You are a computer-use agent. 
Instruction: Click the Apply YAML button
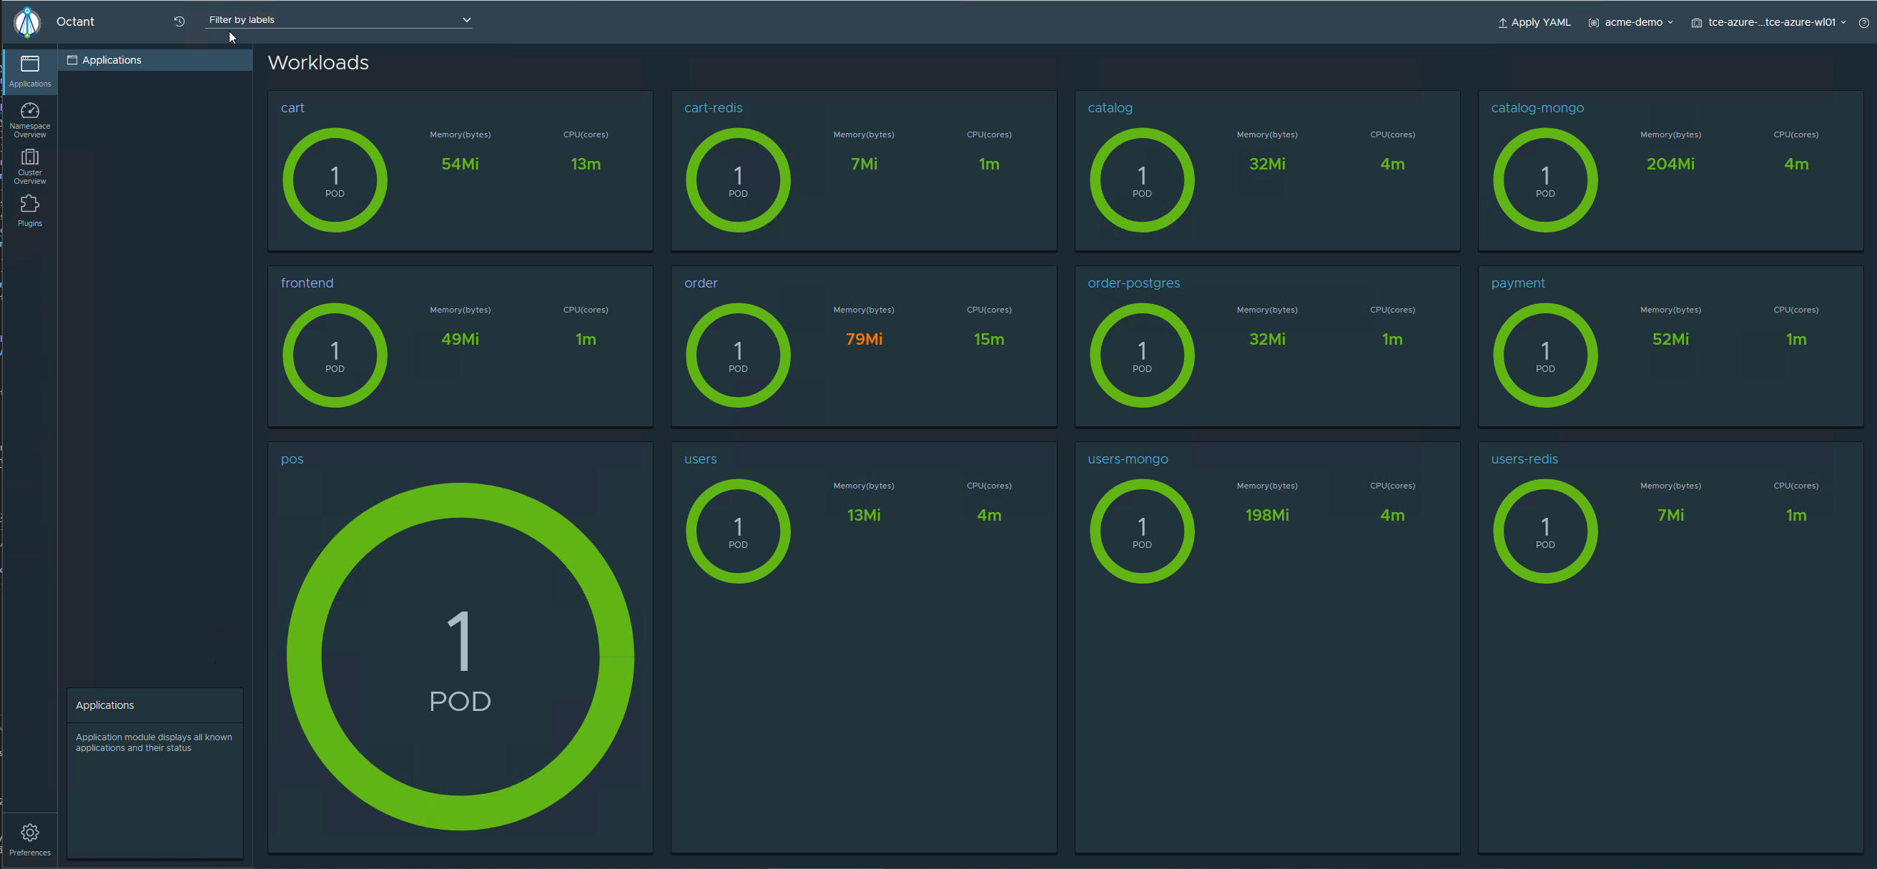coord(1534,22)
